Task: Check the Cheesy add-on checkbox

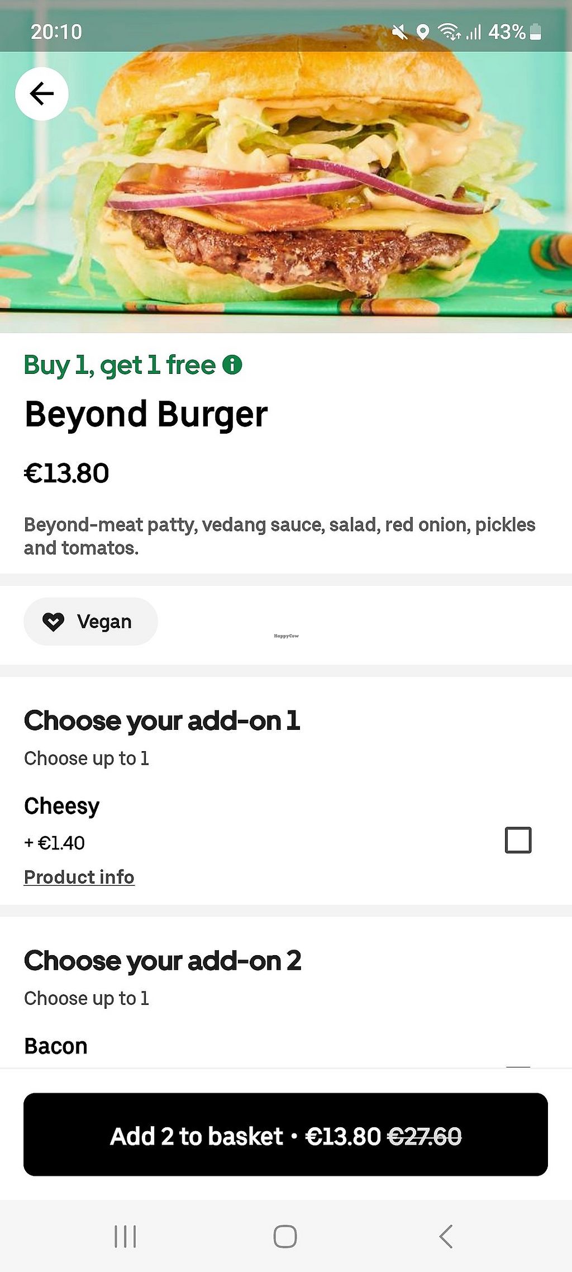Action: tap(518, 840)
